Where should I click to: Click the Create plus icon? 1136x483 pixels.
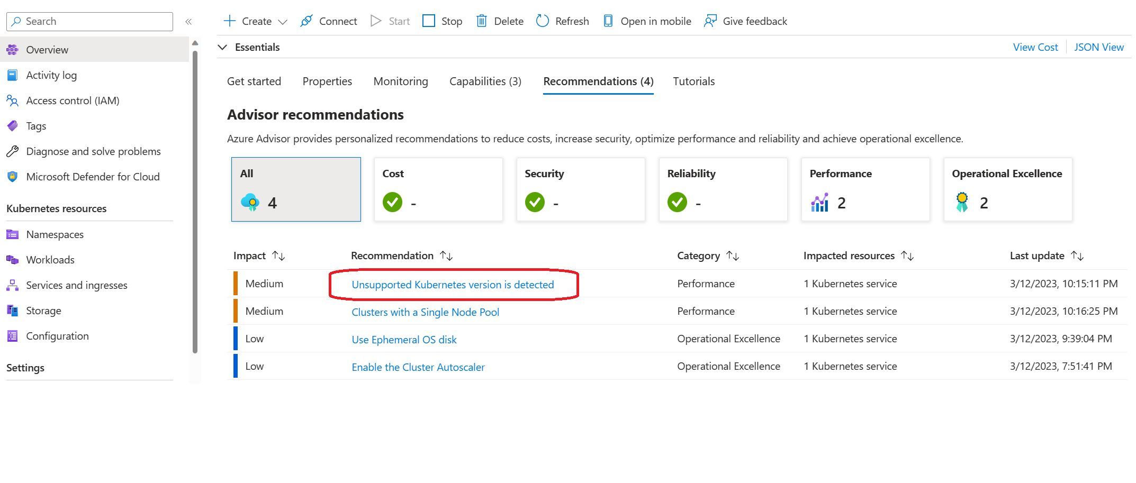click(229, 21)
